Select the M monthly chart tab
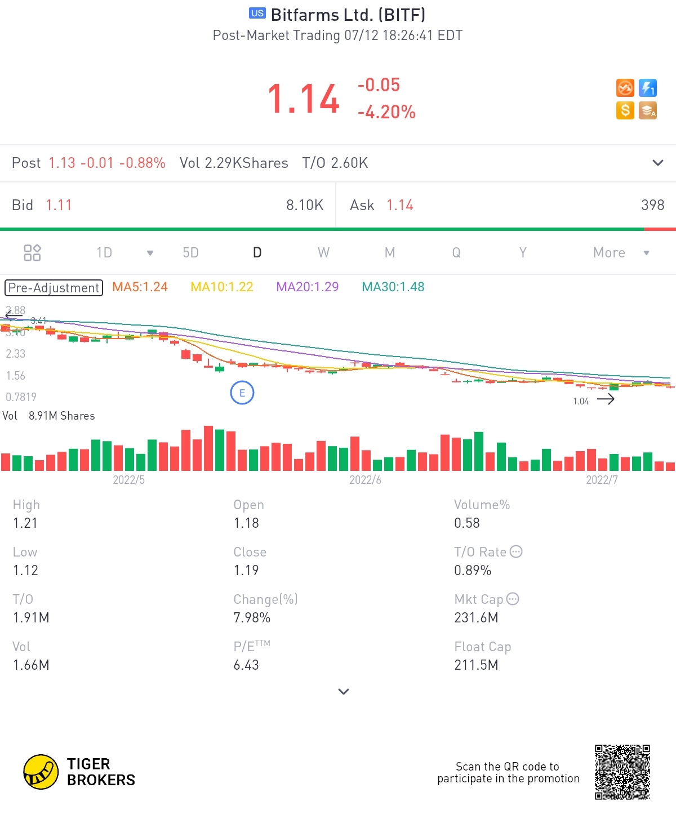Image resolution: width=676 pixels, height=837 pixels. [x=390, y=252]
